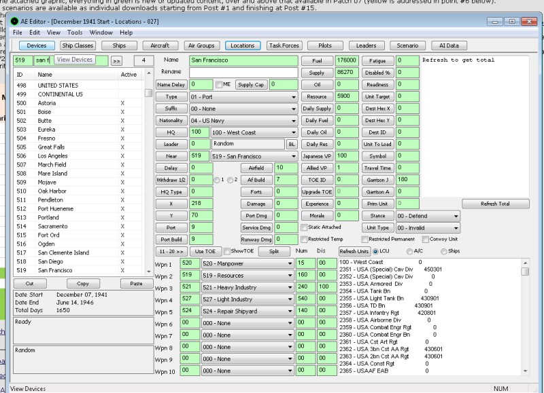Click the Name field San Francisco

coord(243,60)
